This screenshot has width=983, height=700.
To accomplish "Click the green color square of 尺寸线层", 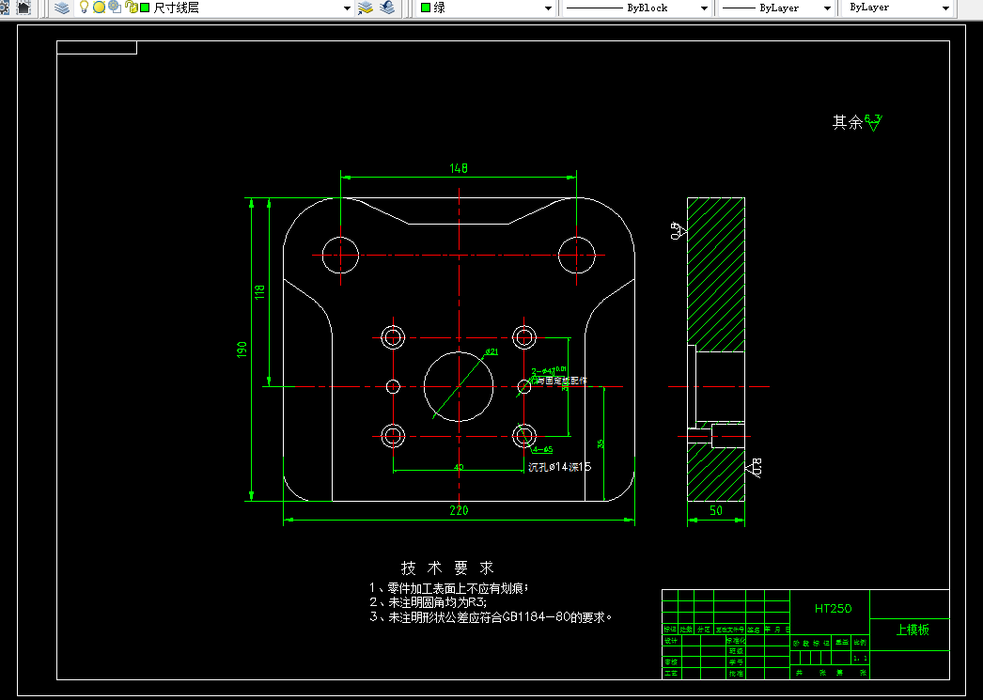I will coord(145,8).
